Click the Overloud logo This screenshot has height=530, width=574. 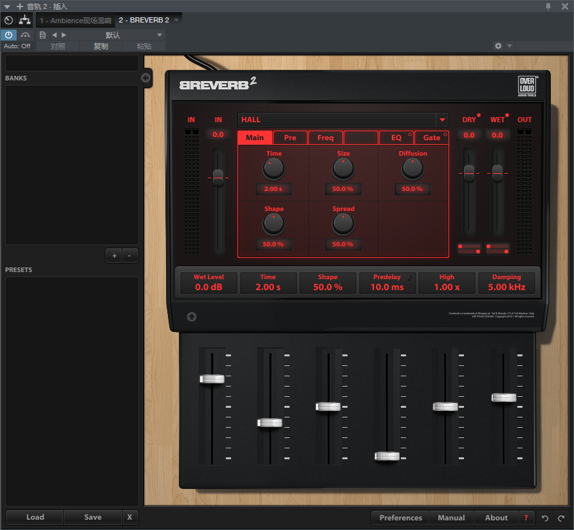coord(527,86)
